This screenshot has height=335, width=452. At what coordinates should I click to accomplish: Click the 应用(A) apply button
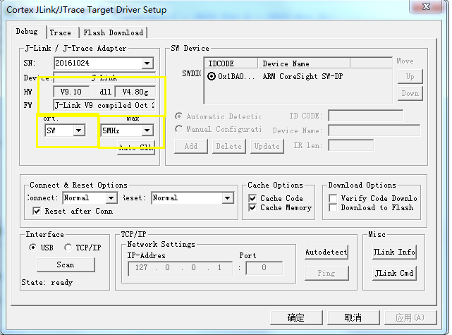pos(410,317)
